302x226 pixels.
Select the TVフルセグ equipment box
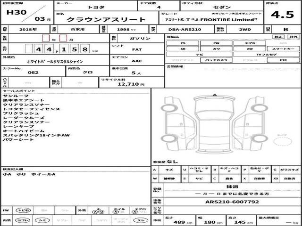pos(267,55)
